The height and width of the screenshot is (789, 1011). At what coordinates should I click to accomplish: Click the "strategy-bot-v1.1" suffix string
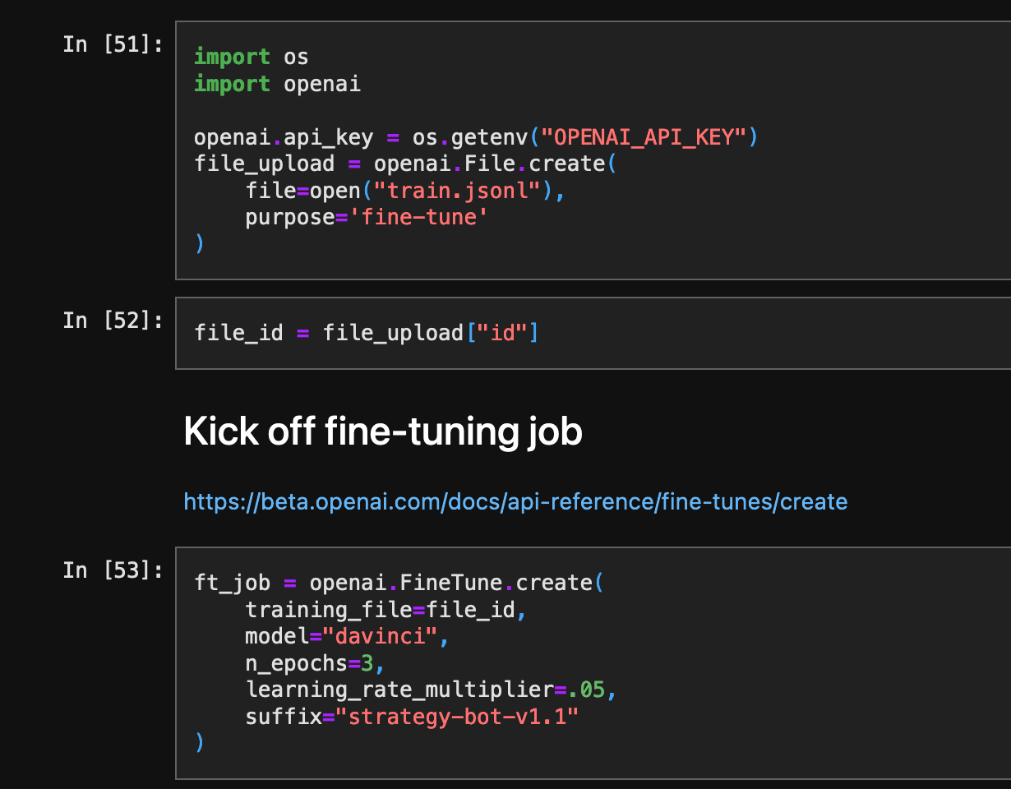click(464, 717)
